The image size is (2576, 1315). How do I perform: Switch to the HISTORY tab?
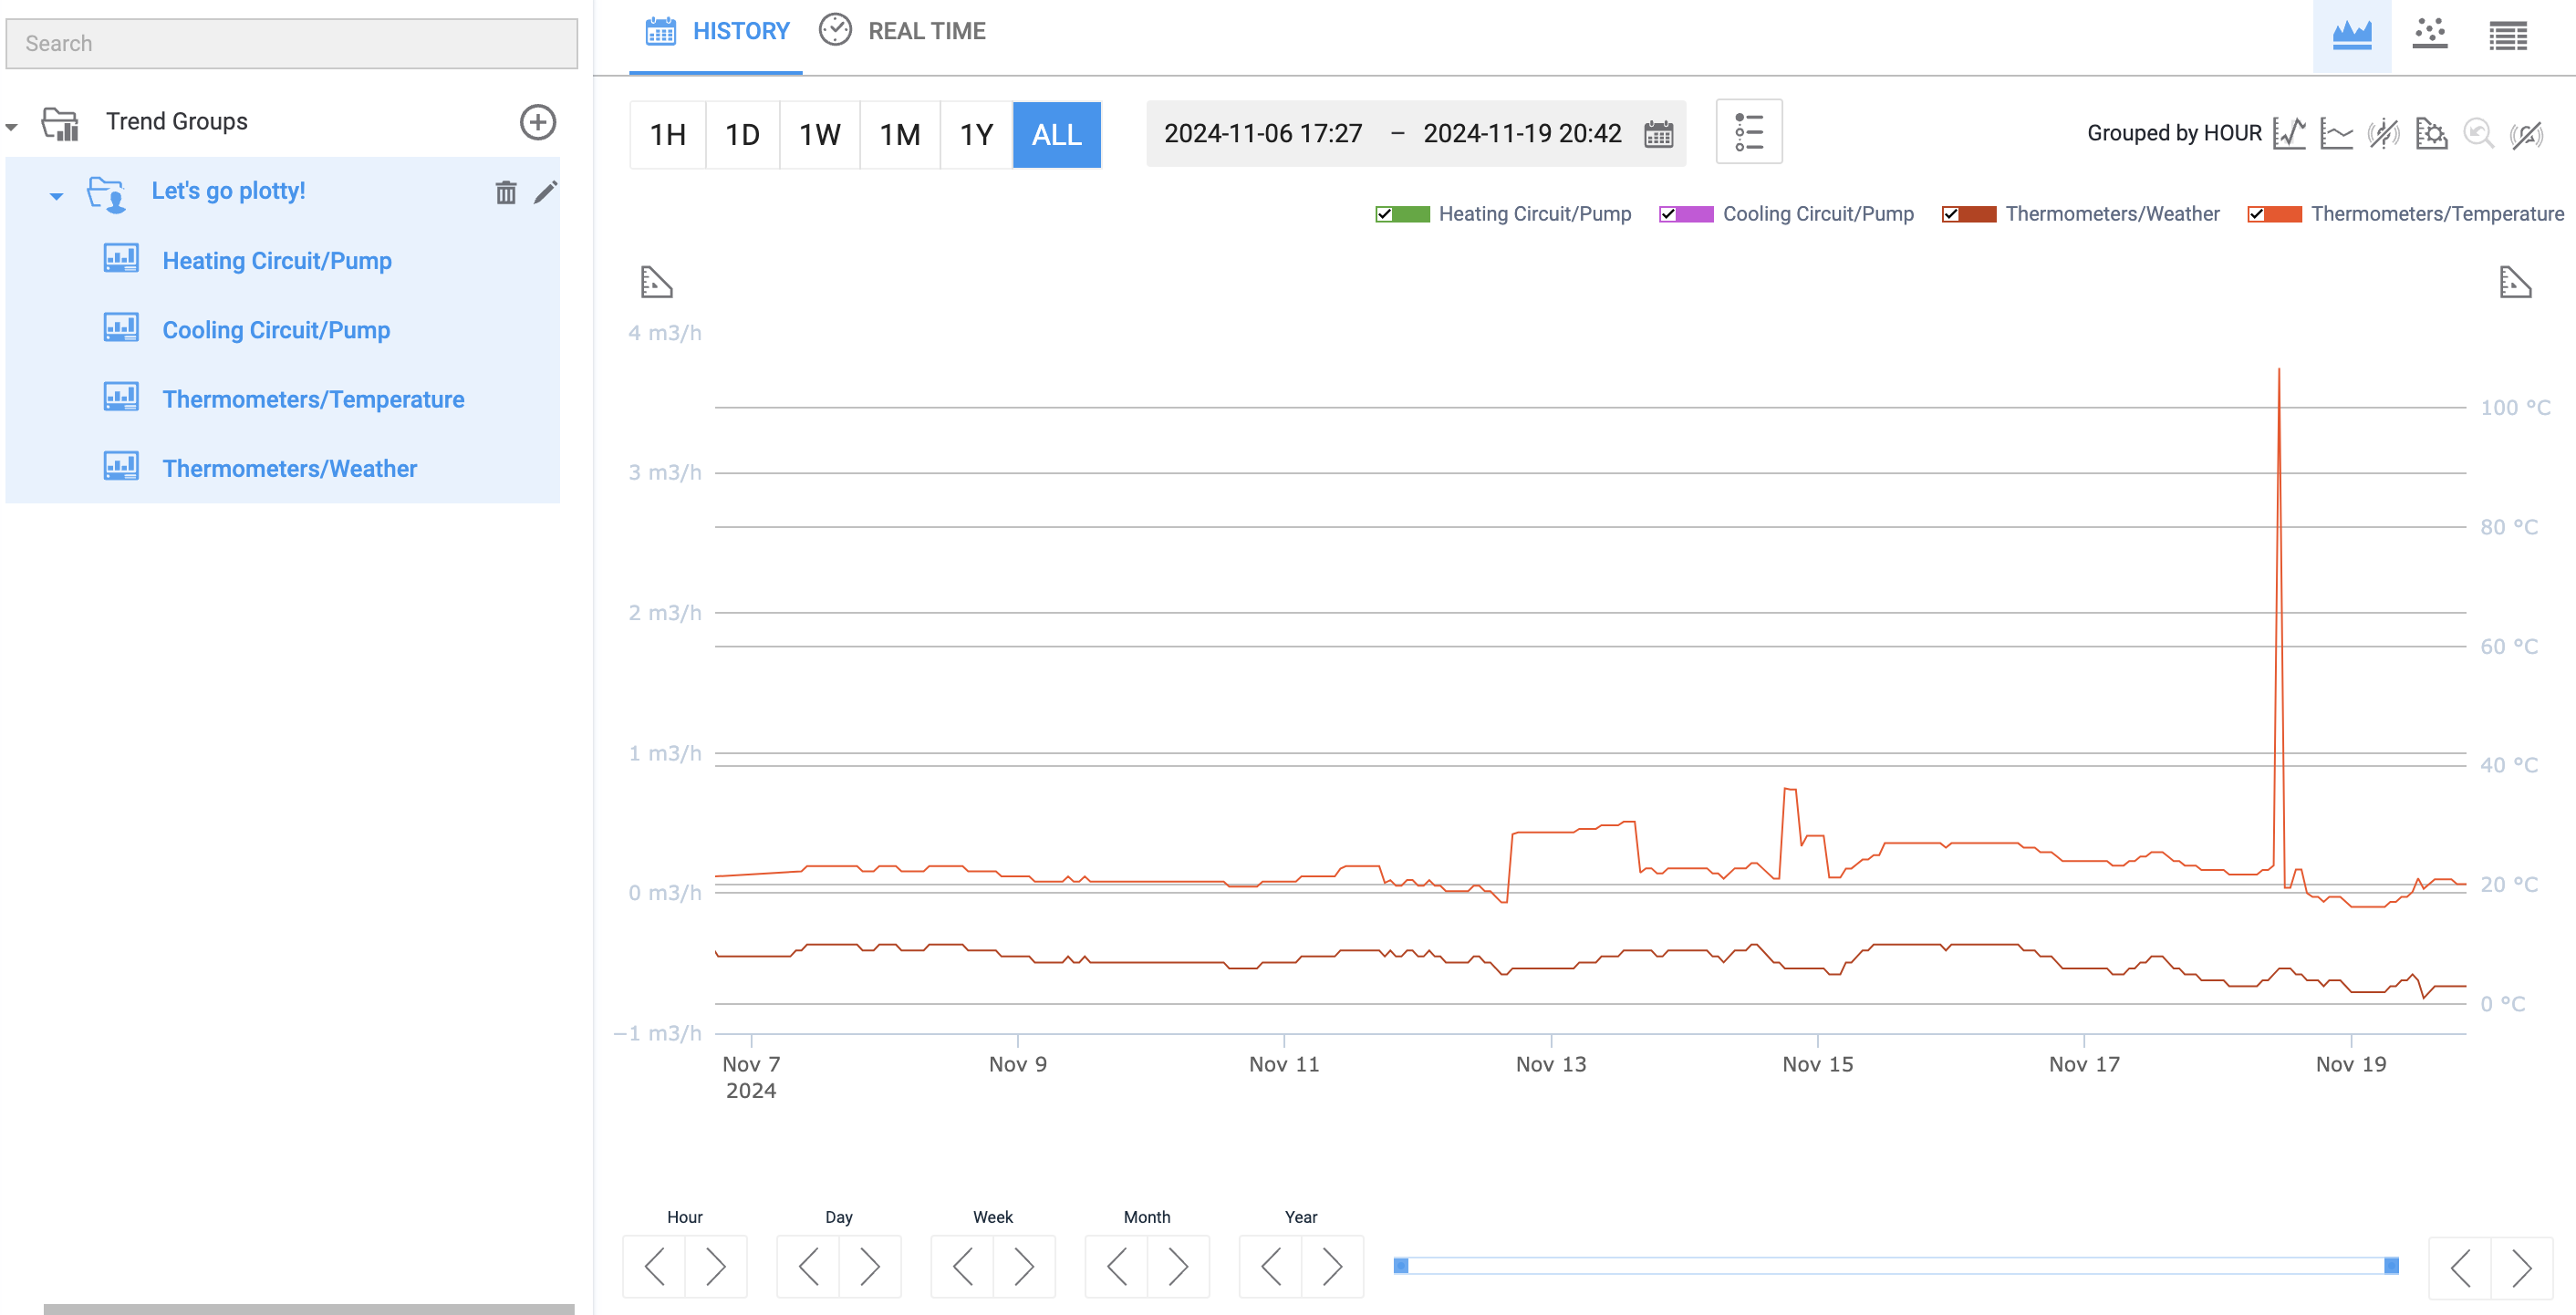coord(742,30)
